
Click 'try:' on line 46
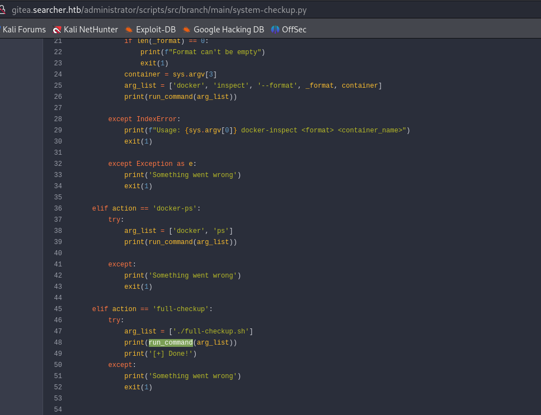(116, 320)
